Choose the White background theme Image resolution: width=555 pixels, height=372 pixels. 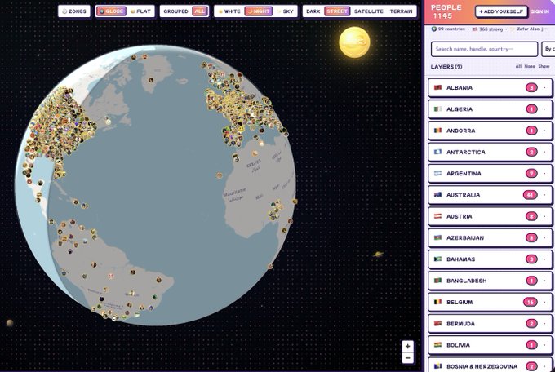[229, 11]
